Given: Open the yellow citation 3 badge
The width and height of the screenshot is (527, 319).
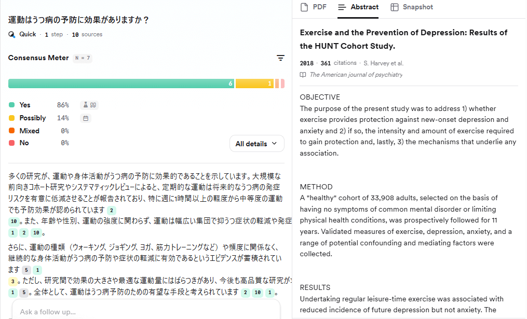Looking at the screenshot, I should 13,281.
